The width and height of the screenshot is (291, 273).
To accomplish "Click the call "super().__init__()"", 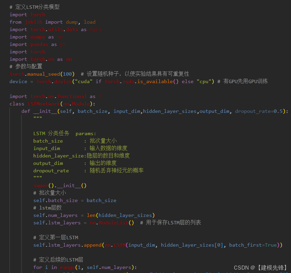I will click(60, 185).
